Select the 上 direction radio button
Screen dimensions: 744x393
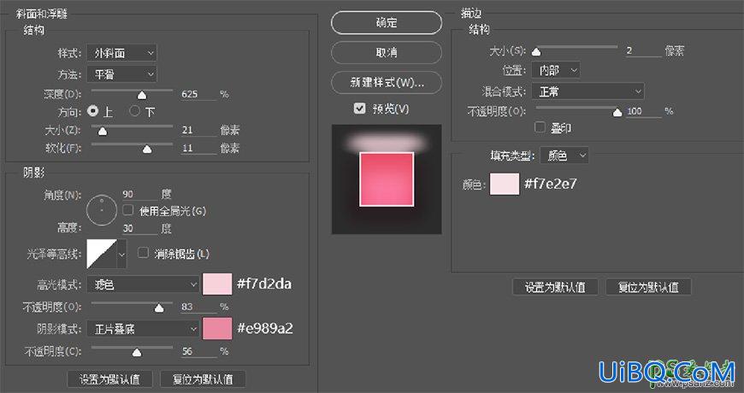(x=93, y=111)
